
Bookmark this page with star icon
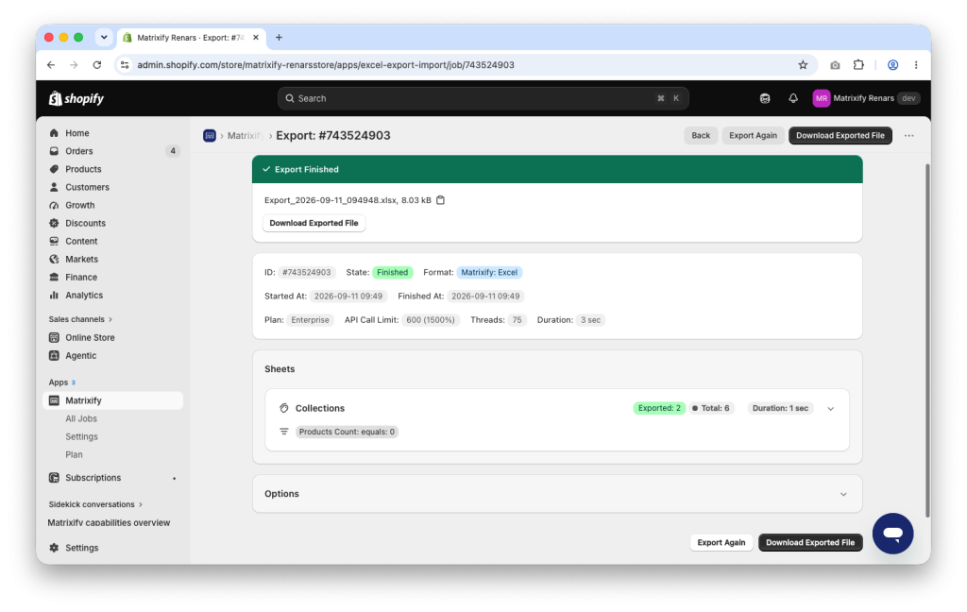pos(803,65)
